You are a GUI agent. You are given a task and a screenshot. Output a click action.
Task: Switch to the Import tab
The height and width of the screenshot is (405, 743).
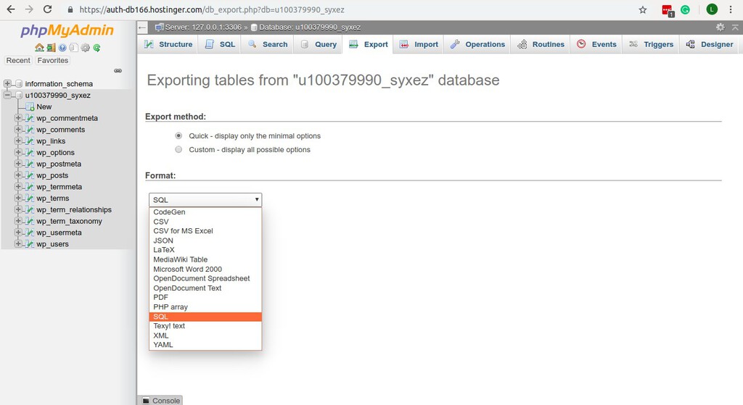coord(419,44)
